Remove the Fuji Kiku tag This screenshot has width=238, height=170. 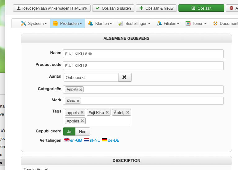click(107, 113)
